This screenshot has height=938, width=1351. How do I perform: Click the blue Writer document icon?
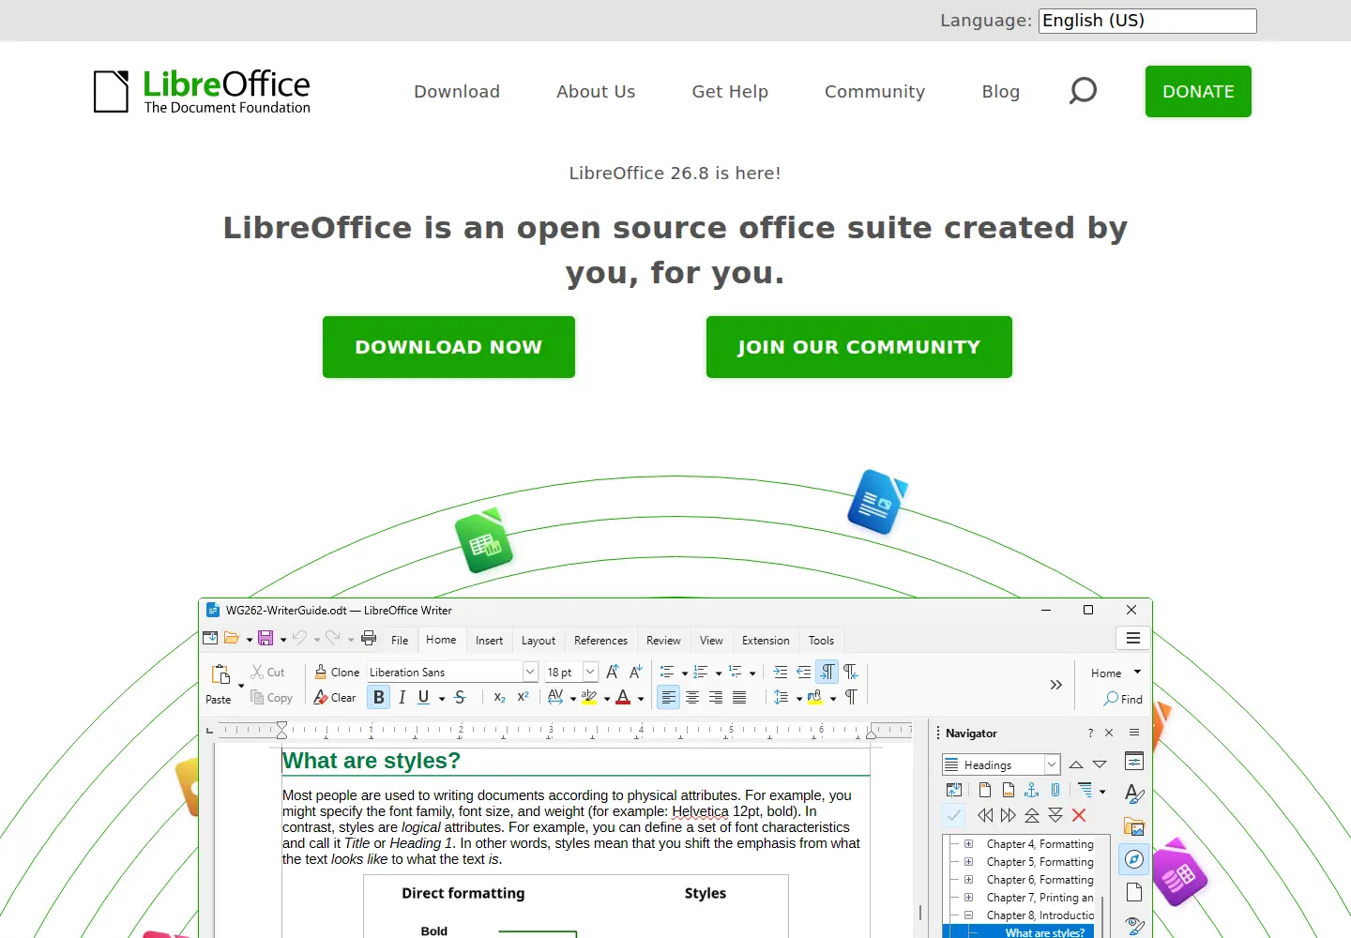tap(877, 502)
